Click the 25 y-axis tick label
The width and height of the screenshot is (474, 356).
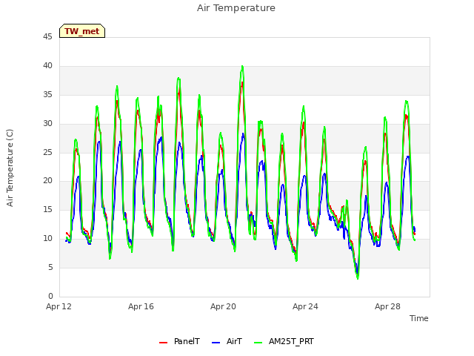click(x=47, y=152)
